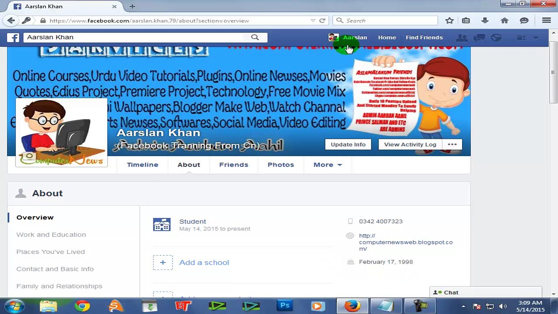Open the Messages icon in Facebook bar
Viewport: 558px width, 314px height.
click(479, 38)
